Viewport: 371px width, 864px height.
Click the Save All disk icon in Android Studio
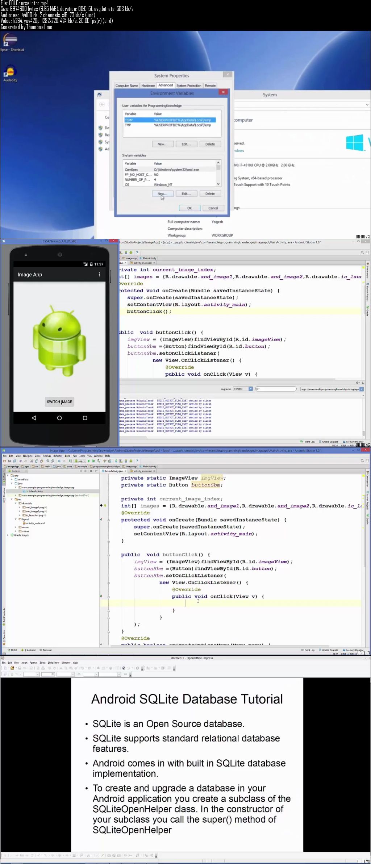tap(9, 461)
